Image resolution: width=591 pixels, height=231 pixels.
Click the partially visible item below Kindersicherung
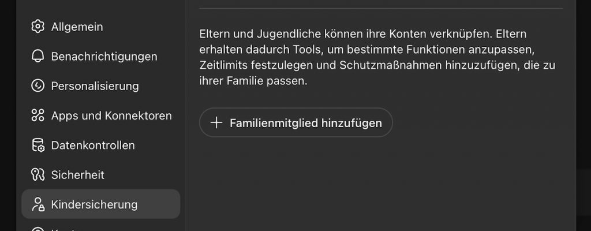pos(63,229)
